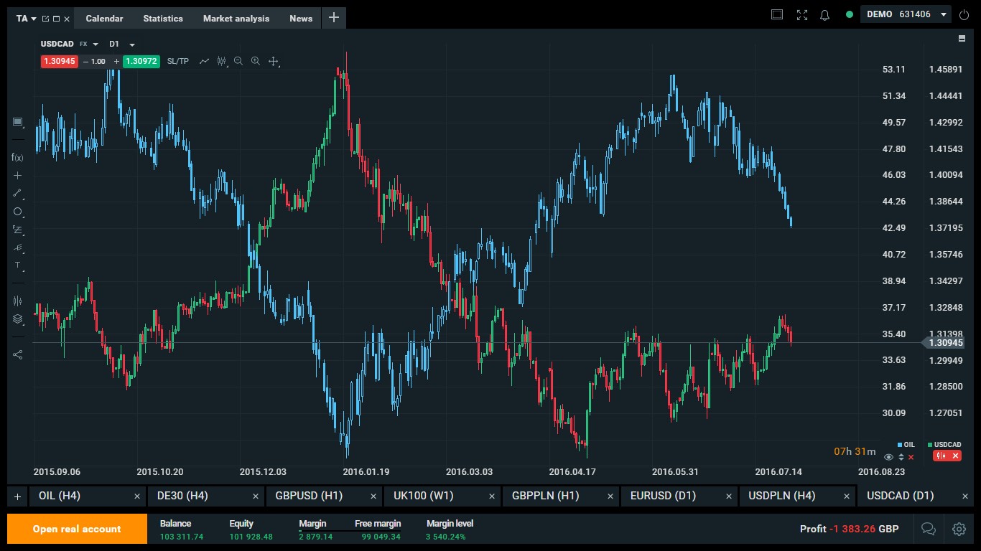The image size is (981, 551).
Task: Enter fullscreen mode using expand icon
Action: click(802, 15)
